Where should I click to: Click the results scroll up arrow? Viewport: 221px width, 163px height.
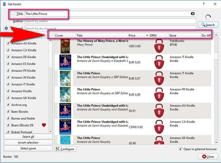click(216, 35)
